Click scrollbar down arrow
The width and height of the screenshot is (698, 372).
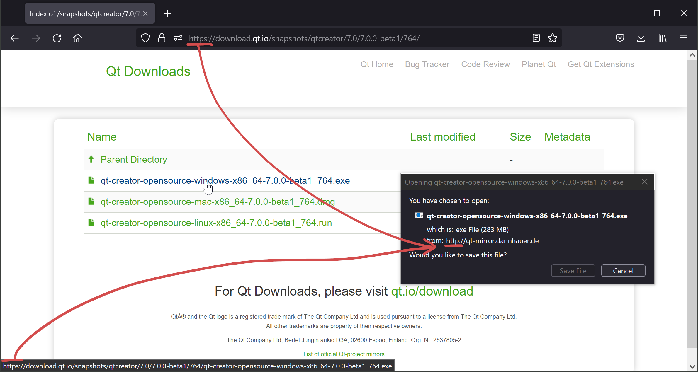point(692,366)
